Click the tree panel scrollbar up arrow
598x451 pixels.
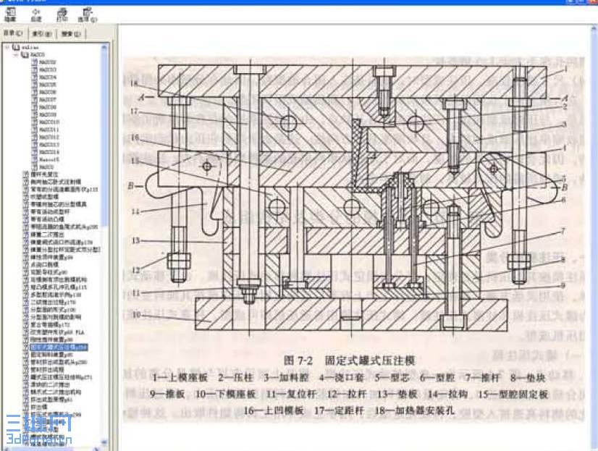(104, 48)
